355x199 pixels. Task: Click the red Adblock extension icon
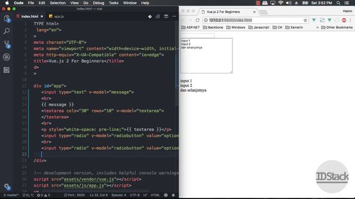pos(344,20)
